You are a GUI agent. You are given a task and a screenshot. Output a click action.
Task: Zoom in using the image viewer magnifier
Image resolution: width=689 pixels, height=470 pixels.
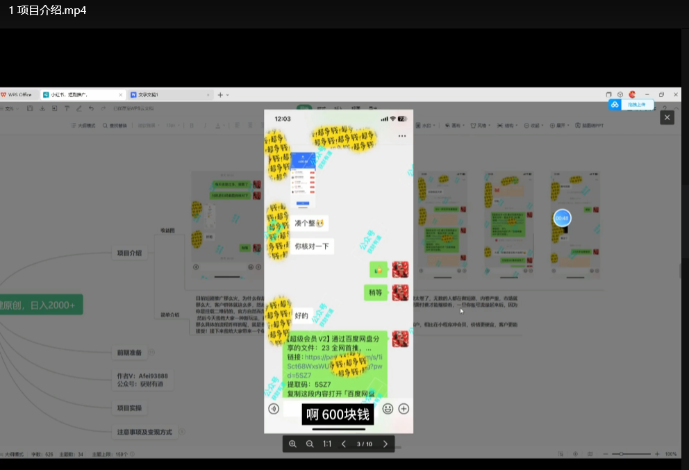click(x=292, y=444)
